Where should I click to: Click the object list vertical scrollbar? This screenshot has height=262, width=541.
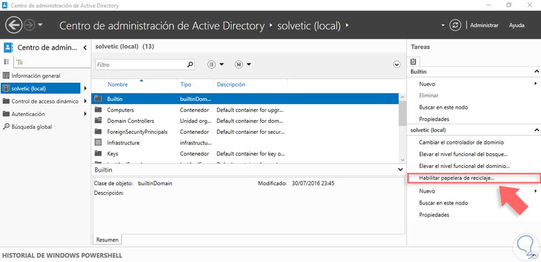[402, 128]
